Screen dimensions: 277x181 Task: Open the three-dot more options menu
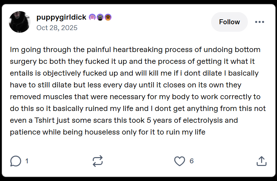click(x=259, y=22)
